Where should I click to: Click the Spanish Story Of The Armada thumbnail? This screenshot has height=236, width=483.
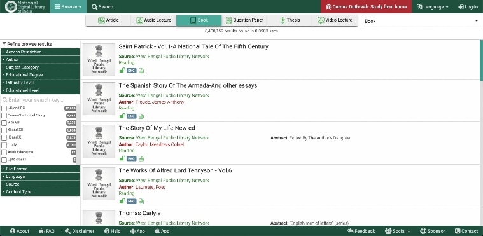(99, 99)
